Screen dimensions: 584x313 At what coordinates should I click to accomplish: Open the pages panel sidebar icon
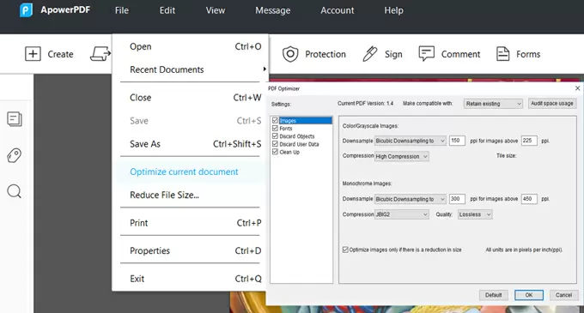pyautogui.click(x=15, y=119)
